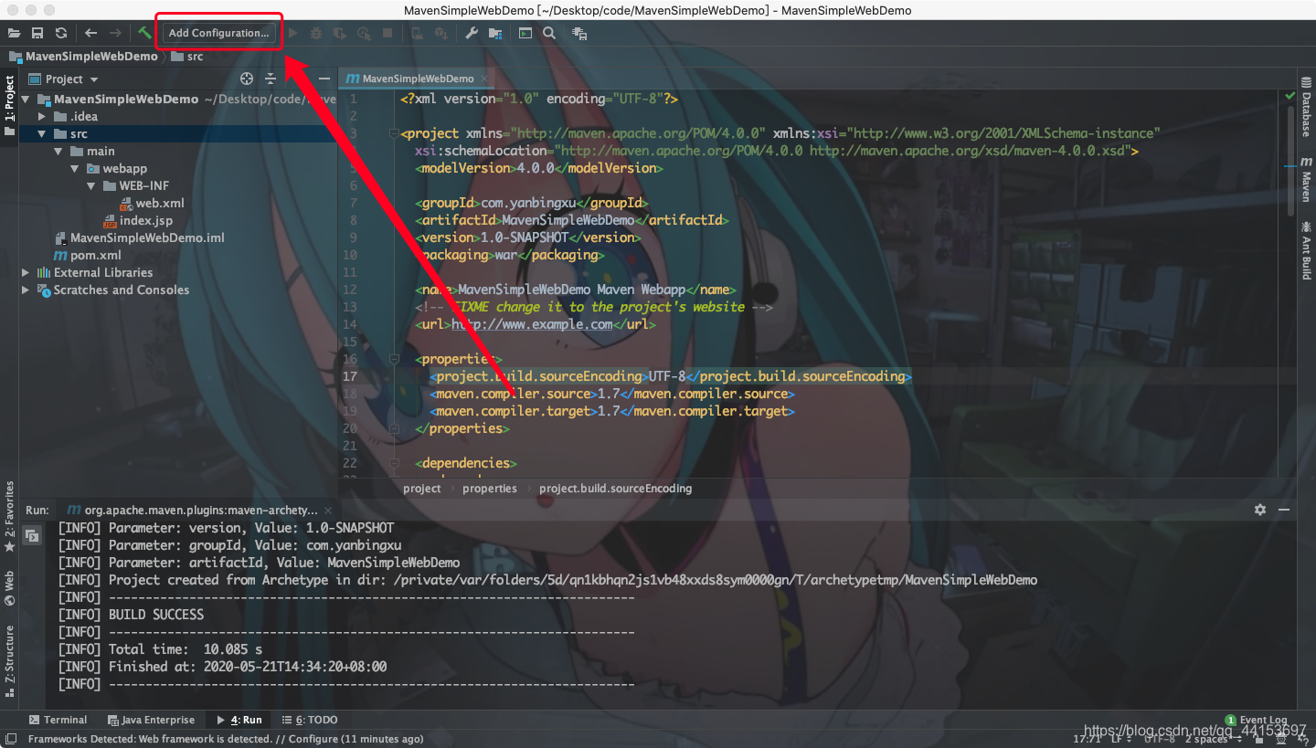This screenshot has width=1316, height=748.
Task: Click project.build.sourceEncoding editor breadcrumb
Action: click(615, 489)
